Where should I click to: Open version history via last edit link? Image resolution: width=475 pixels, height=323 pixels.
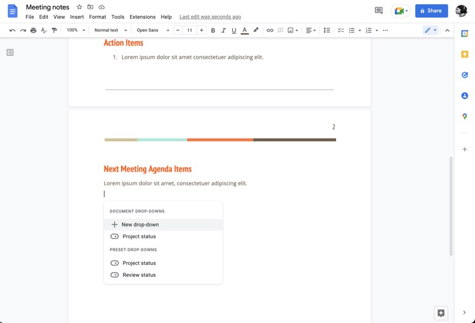(x=210, y=17)
